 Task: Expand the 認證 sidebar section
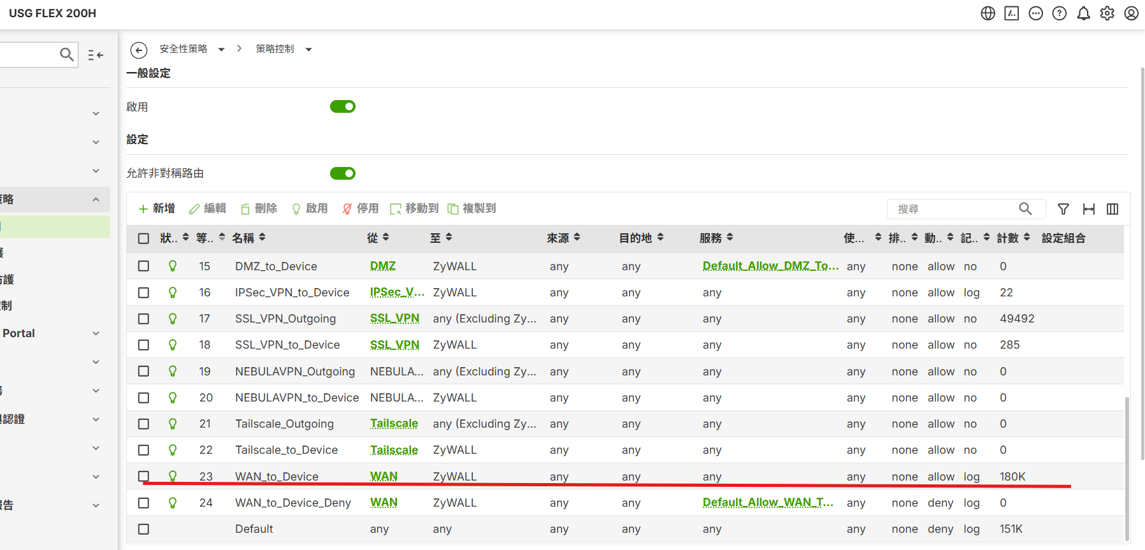coord(96,419)
